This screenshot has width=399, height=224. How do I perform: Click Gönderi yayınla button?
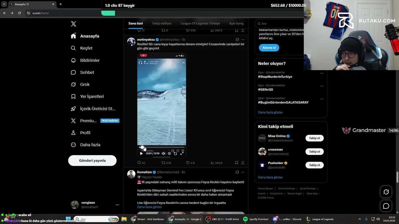(x=92, y=161)
